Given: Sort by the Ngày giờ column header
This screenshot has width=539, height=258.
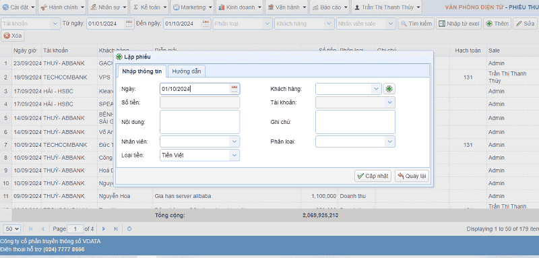Looking at the screenshot, I should 26,51.
